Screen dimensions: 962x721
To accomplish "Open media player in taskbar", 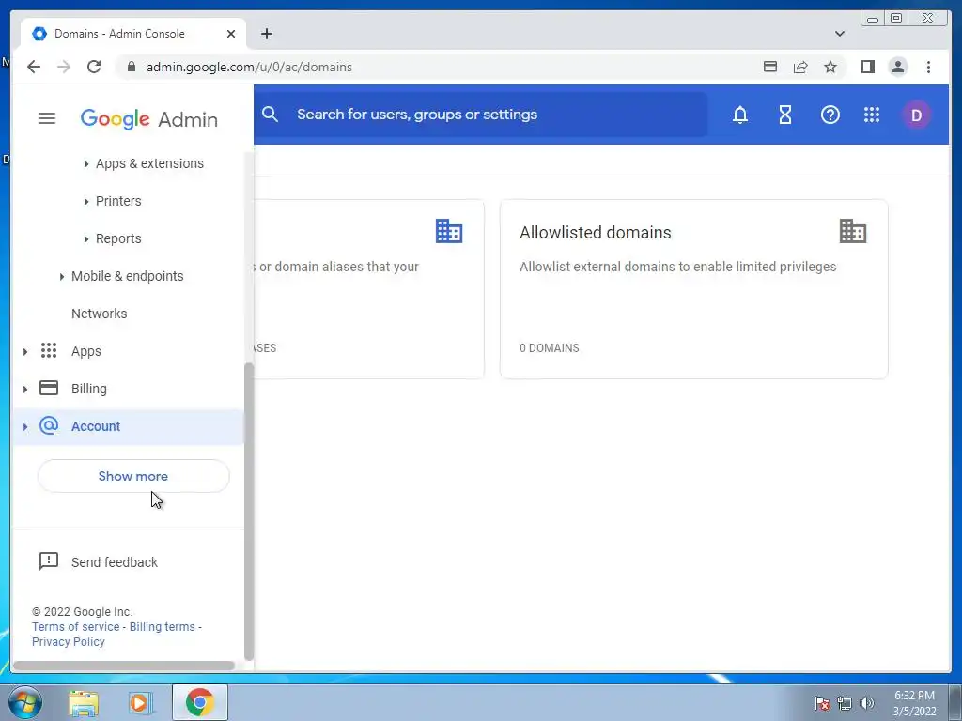I will pos(140,703).
